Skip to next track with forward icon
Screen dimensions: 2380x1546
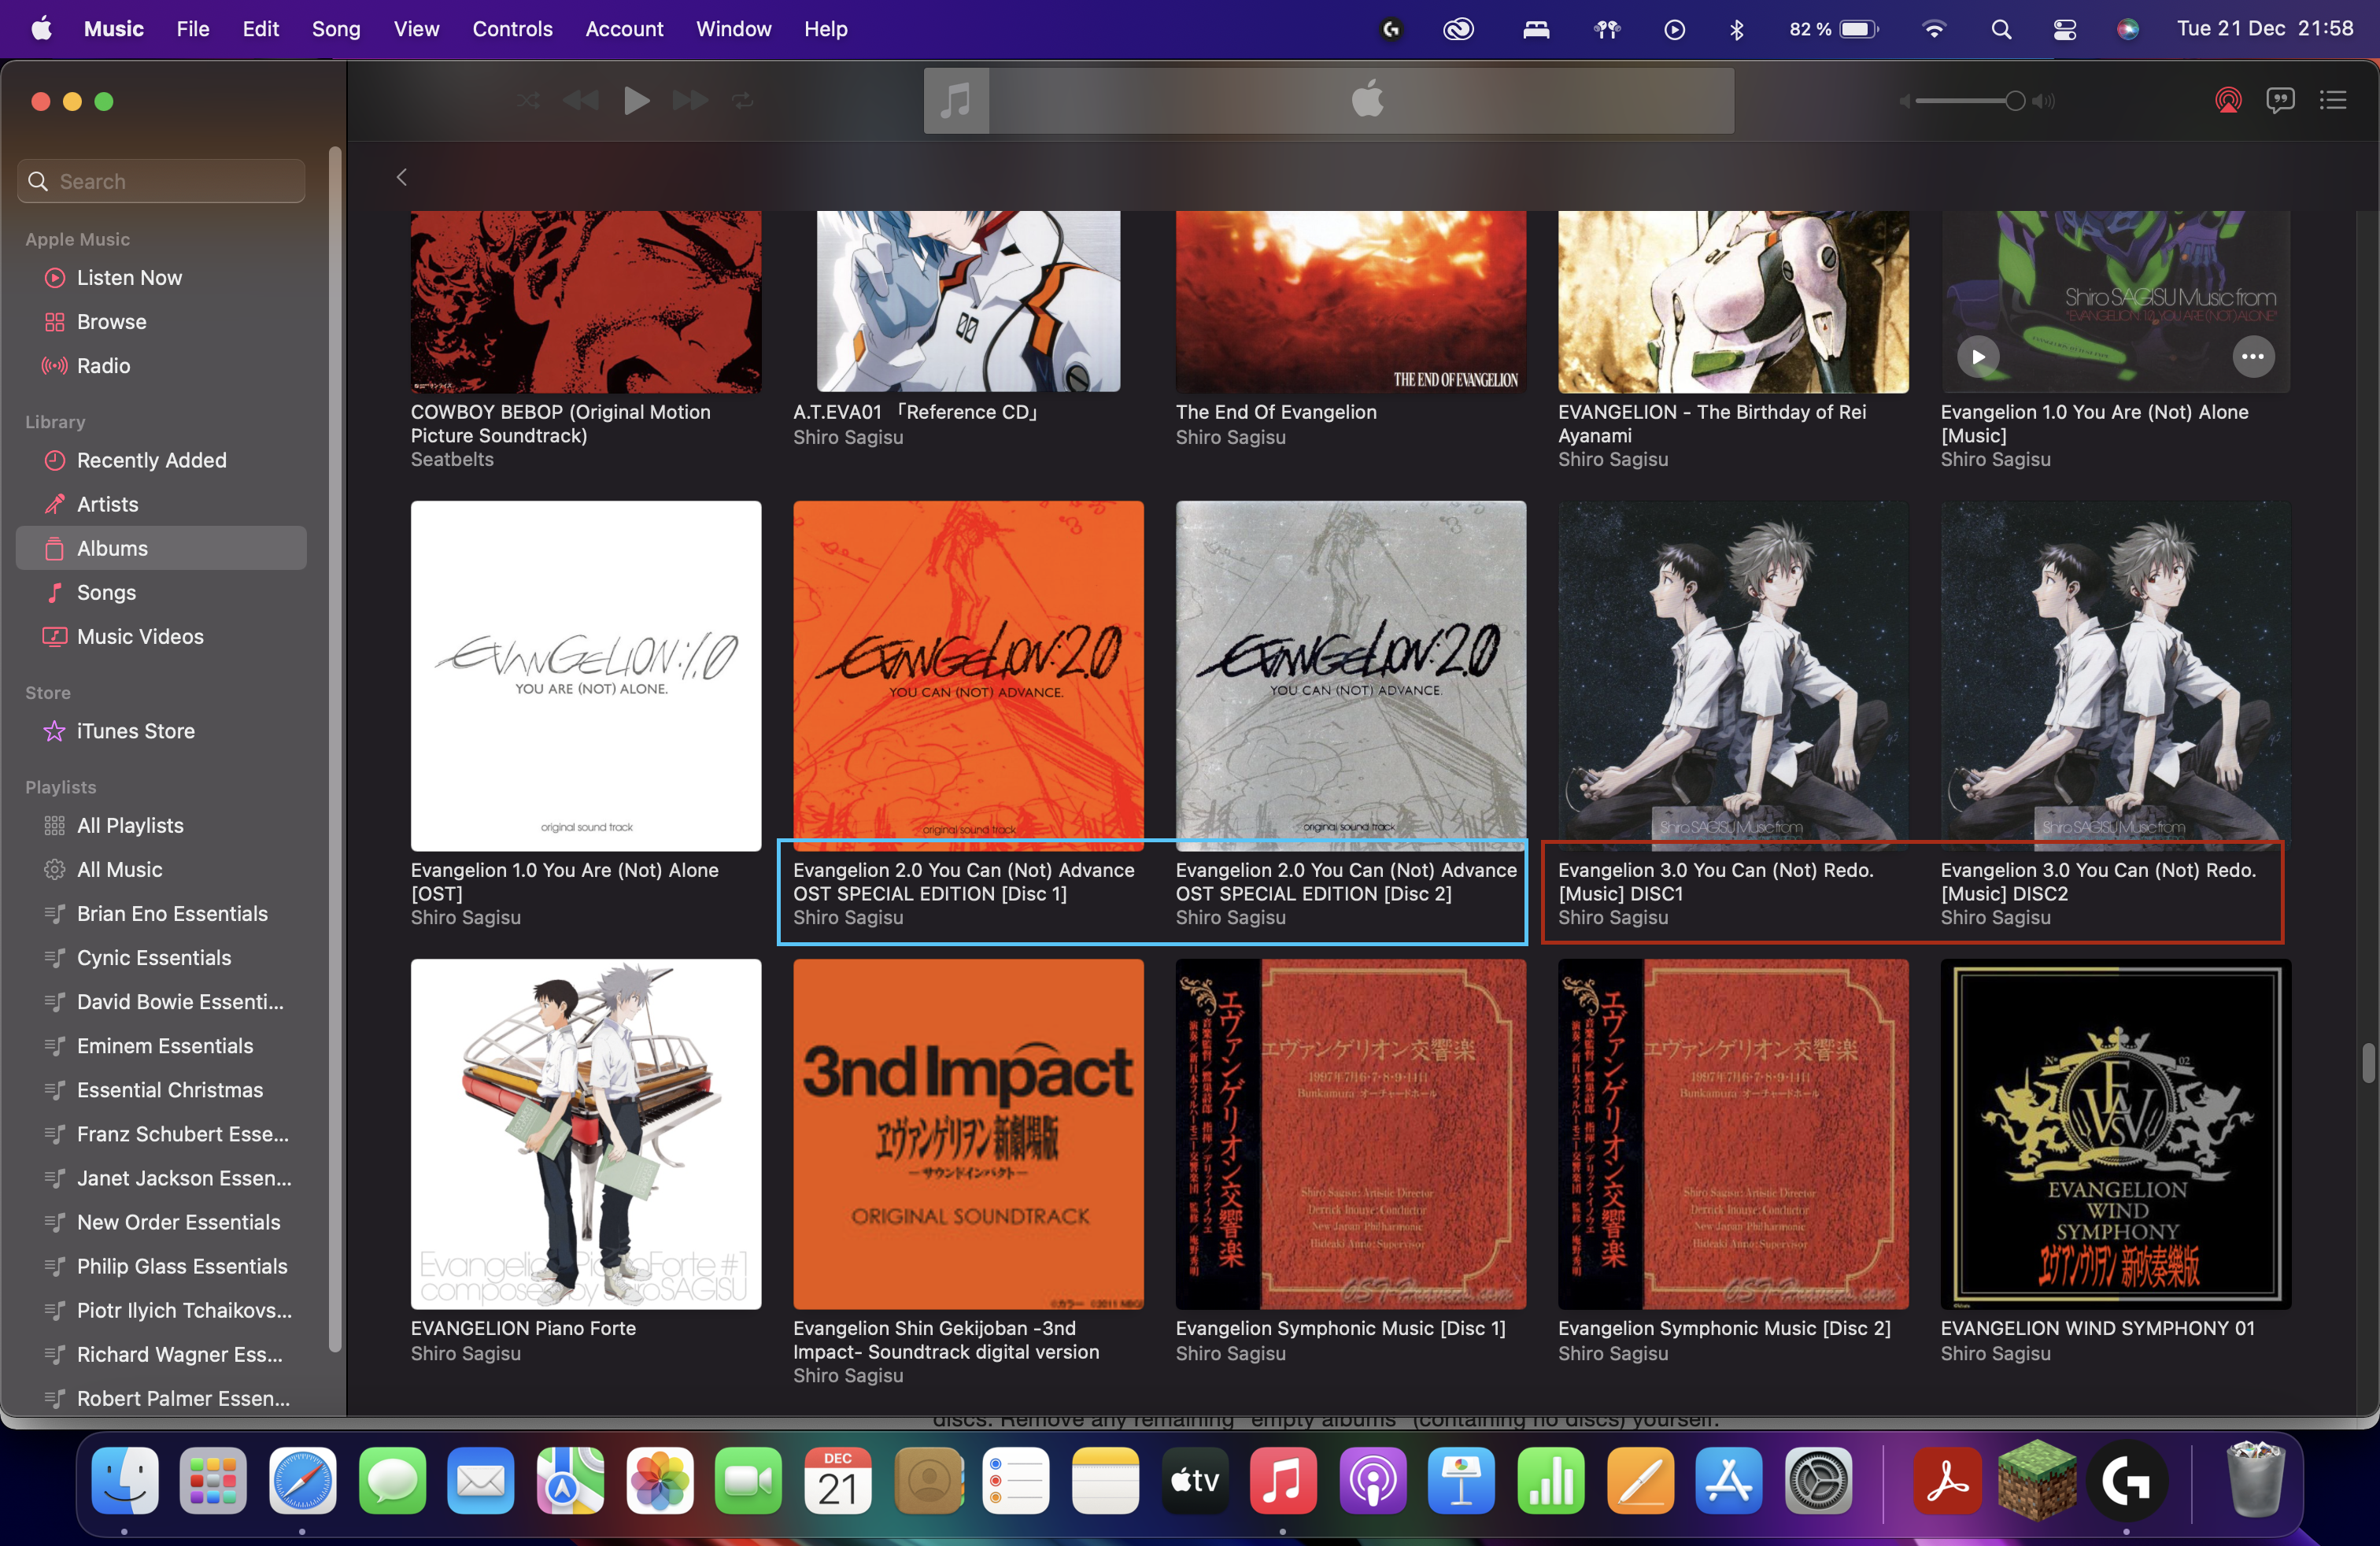pos(690,100)
